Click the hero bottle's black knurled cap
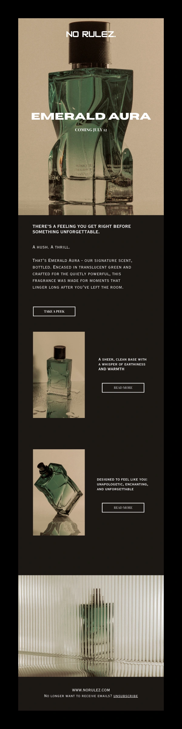The height and width of the screenshot is (729, 182). point(91,43)
